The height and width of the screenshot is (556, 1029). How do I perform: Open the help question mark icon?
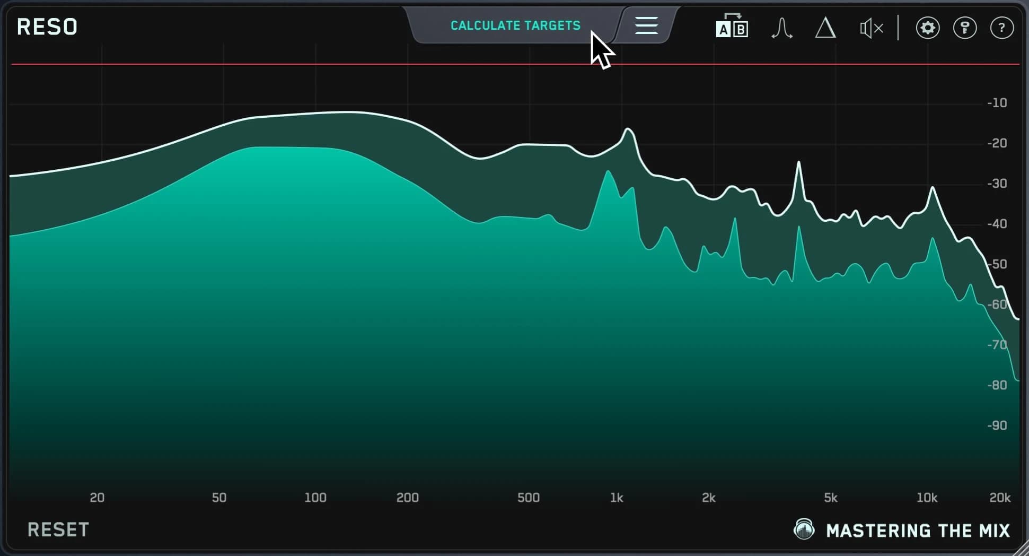pos(1002,28)
